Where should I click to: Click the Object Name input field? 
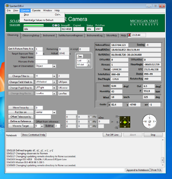click(x=52, y=58)
